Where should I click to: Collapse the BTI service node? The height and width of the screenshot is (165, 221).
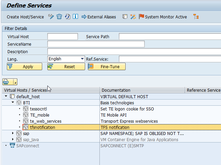(13, 102)
